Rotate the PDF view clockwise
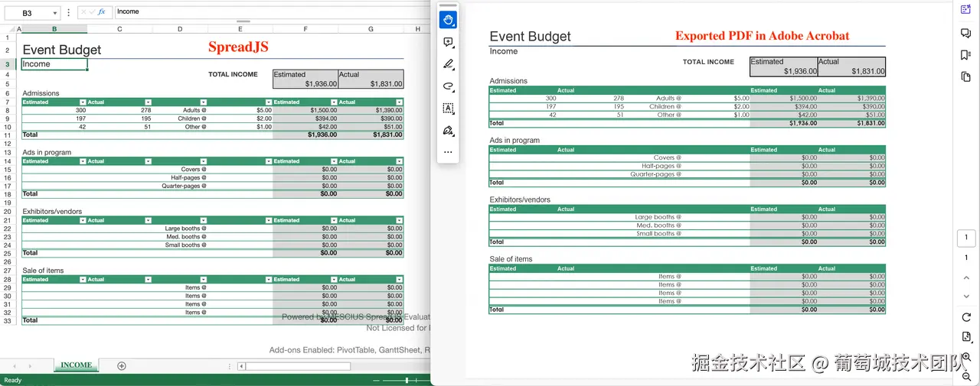The height and width of the screenshot is (386, 980). pos(966,317)
